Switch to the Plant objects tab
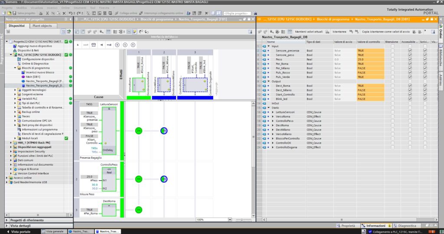The image size is (444, 234). point(43,26)
